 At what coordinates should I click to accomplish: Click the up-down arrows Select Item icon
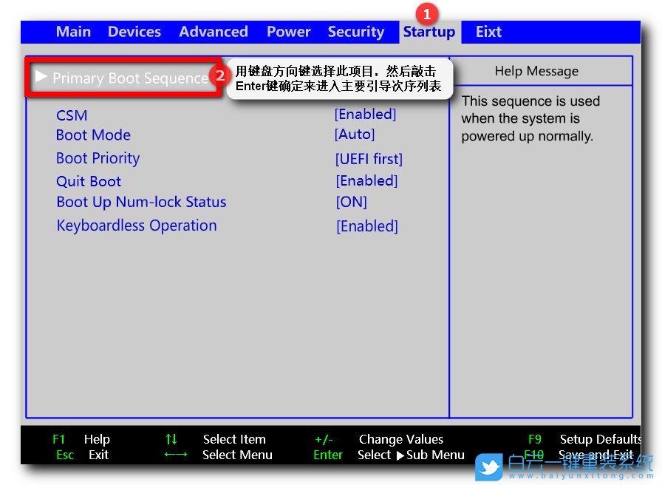click(171, 439)
